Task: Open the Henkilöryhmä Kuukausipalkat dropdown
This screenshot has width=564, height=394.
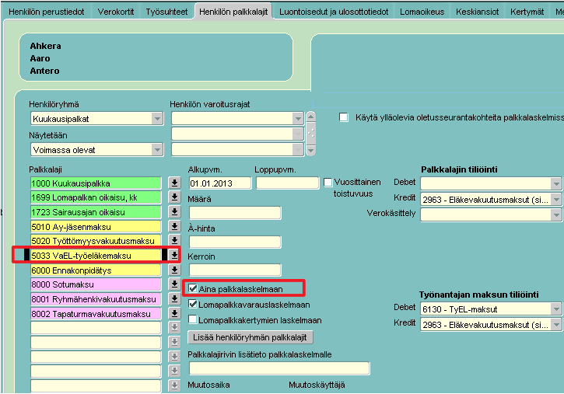Action: tap(157, 119)
